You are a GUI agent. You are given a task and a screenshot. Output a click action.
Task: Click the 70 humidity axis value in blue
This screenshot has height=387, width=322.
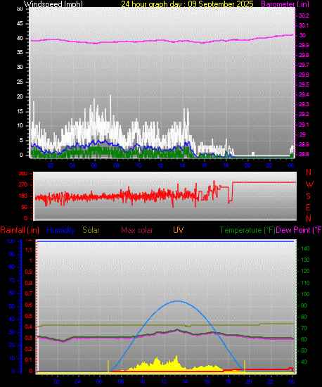[x=12, y=280]
